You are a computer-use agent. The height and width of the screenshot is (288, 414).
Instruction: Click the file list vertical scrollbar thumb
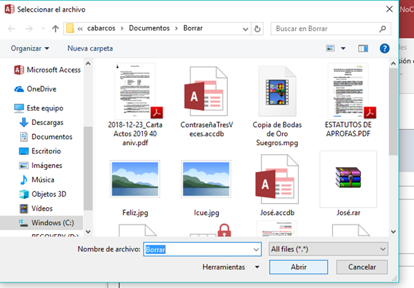click(393, 112)
